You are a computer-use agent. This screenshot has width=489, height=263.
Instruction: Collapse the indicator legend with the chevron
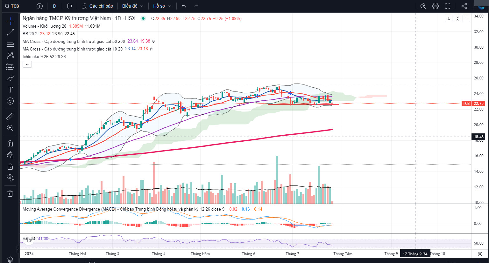point(27,64)
